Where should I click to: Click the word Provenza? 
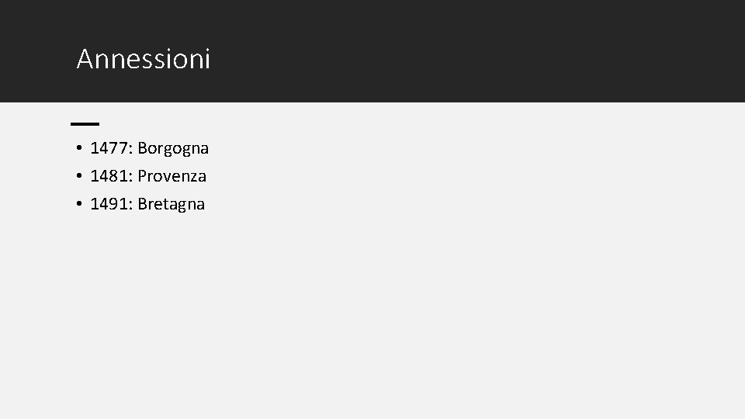[x=172, y=176]
